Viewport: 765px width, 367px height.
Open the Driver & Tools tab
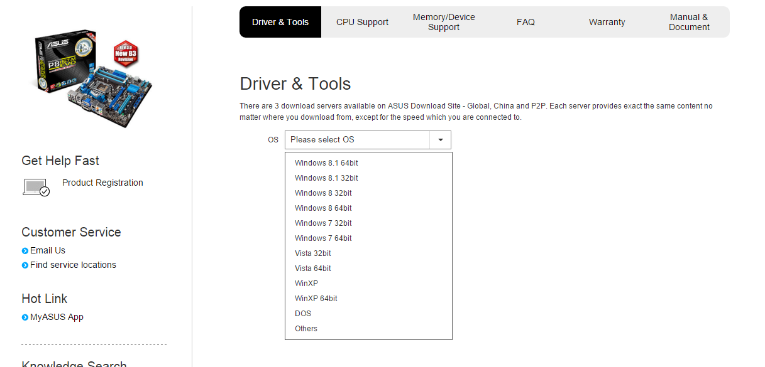coord(280,22)
